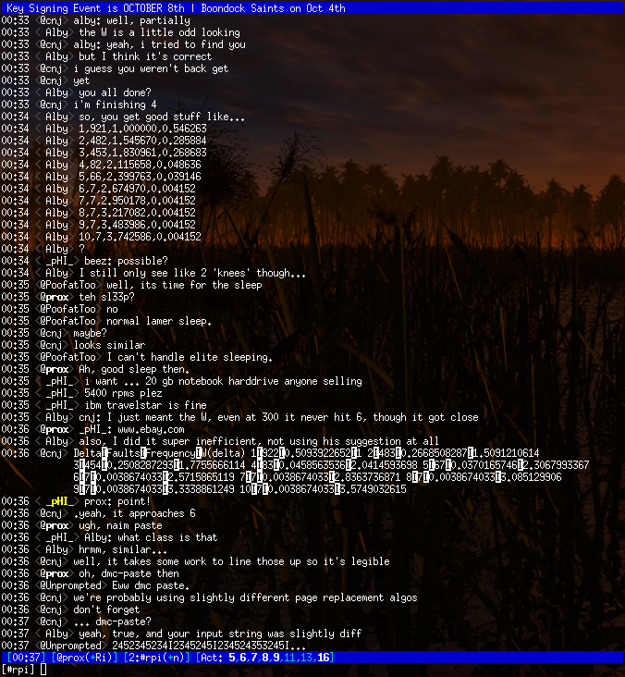Click data line '5,66,2.399763,0.039146'
625x677 pixels.
point(140,177)
